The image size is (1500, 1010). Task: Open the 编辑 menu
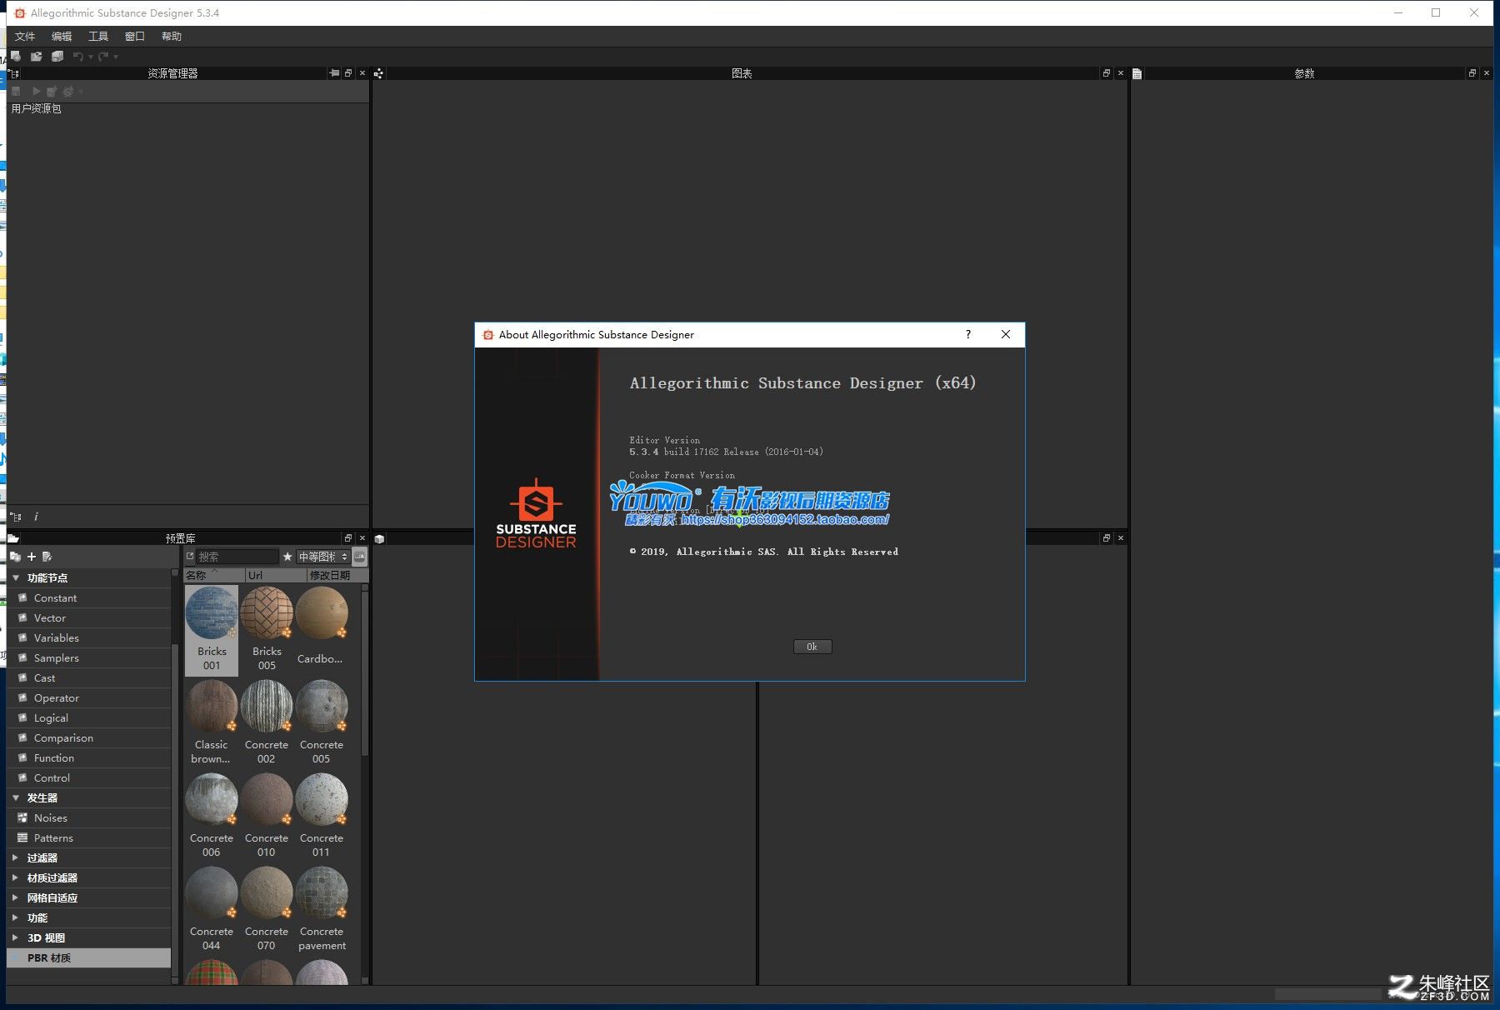pos(62,36)
